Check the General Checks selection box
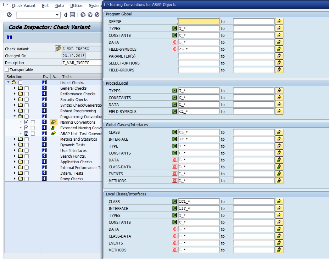 tap(26, 88)
